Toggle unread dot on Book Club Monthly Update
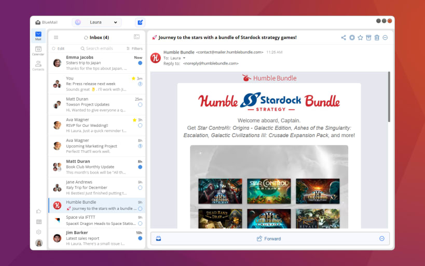425x266 pixels. click(140, 167)
